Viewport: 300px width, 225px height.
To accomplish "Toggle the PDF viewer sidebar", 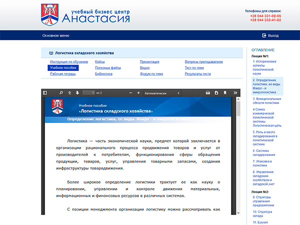I will pyautogui.click(x=45, y=93).
